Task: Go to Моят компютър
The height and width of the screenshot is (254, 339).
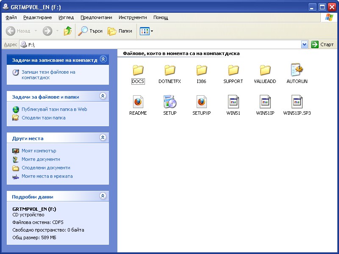Action: tap(39, 151)
